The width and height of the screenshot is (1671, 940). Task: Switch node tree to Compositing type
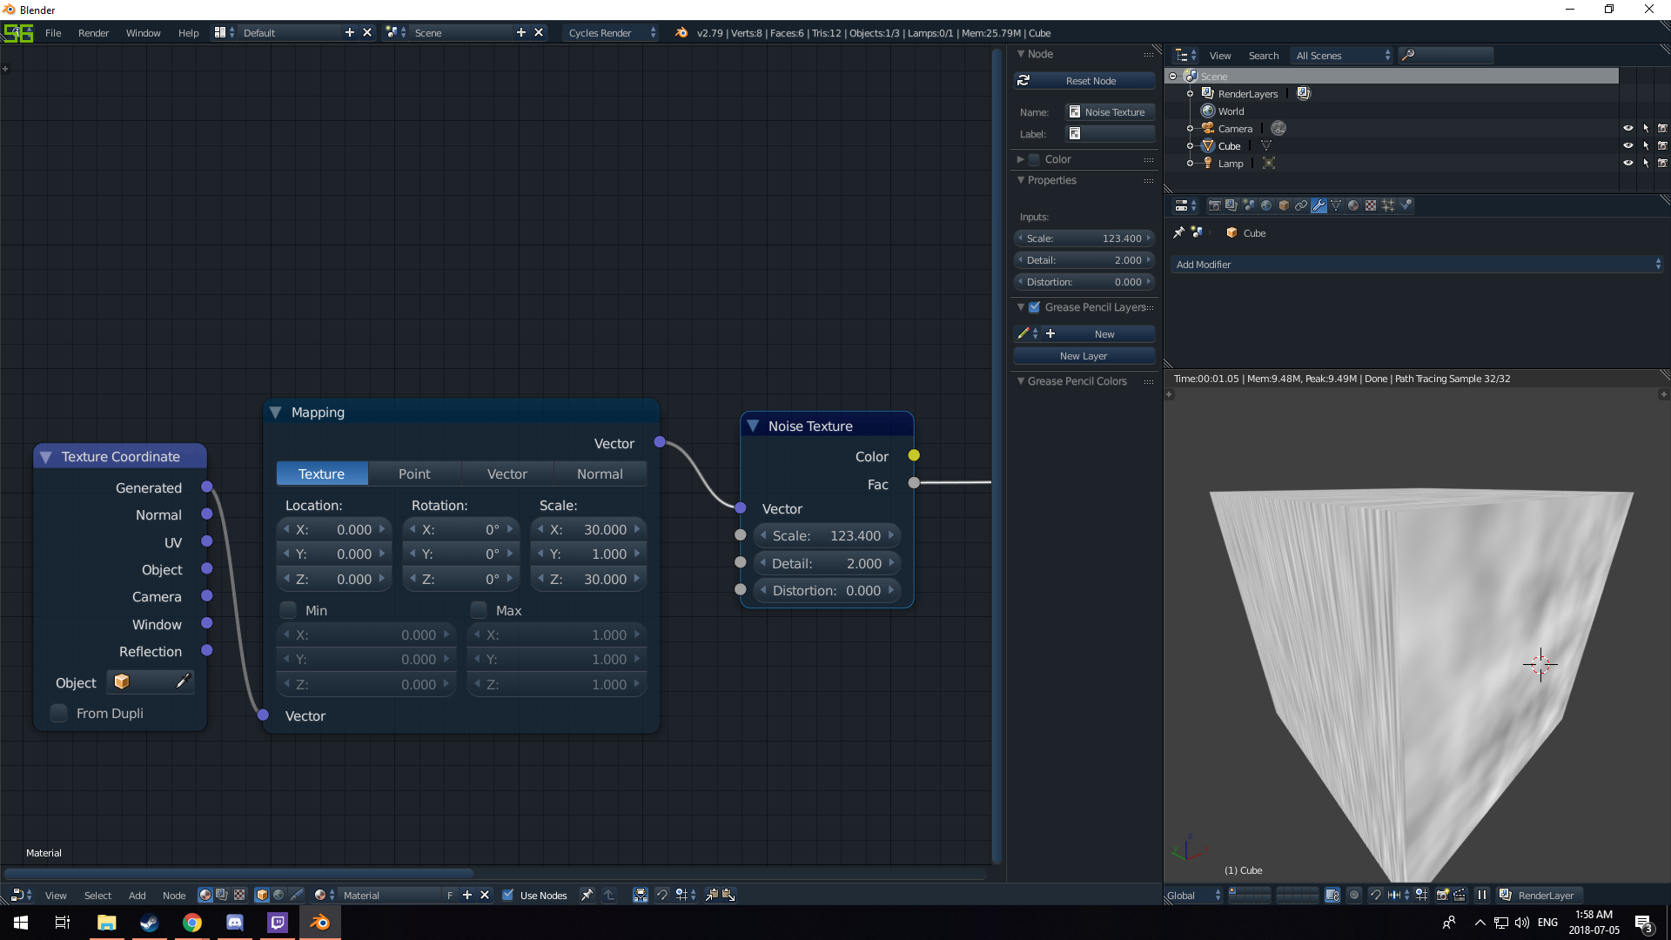point(222,895)
